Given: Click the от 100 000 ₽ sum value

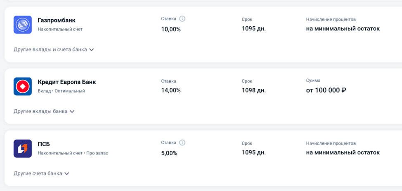Looking at the screenshot, I should pos(326,90).
